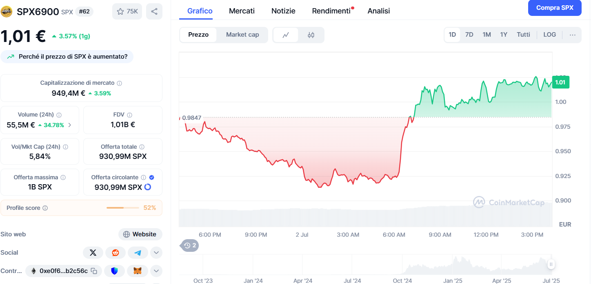591x284 pixels.
Task: Open the three-dots chart options menu
Action: pos(573,35)
